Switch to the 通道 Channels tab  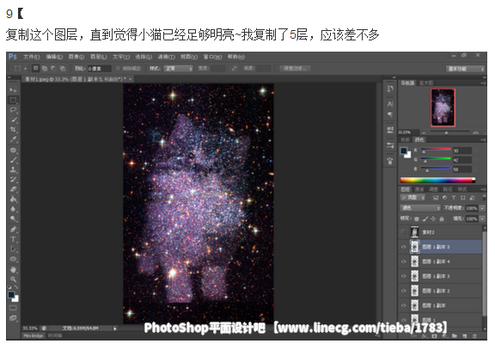(x=419, y=189)
